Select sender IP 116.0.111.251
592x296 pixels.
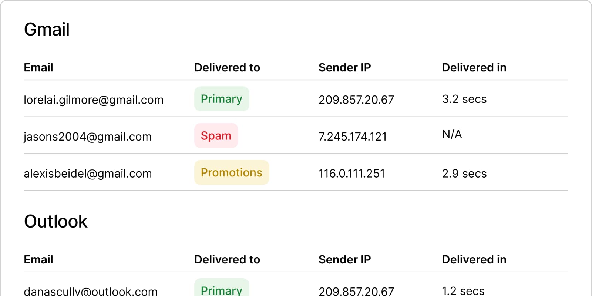(x=351, y=174)
